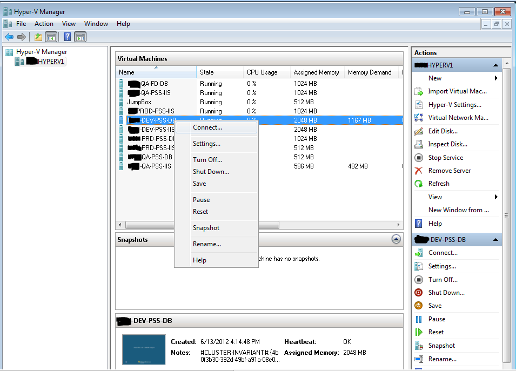The image size is (516, 371).
Task: Click the Stop Service icon
Action: (419, 158)
